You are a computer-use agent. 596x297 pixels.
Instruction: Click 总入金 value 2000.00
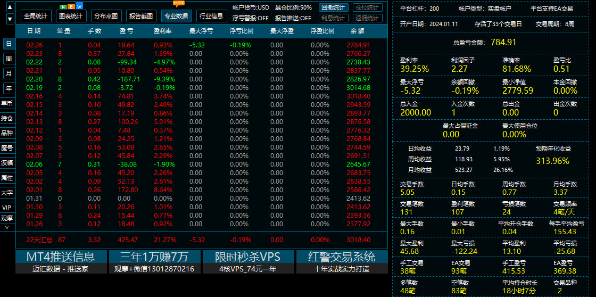416,112
